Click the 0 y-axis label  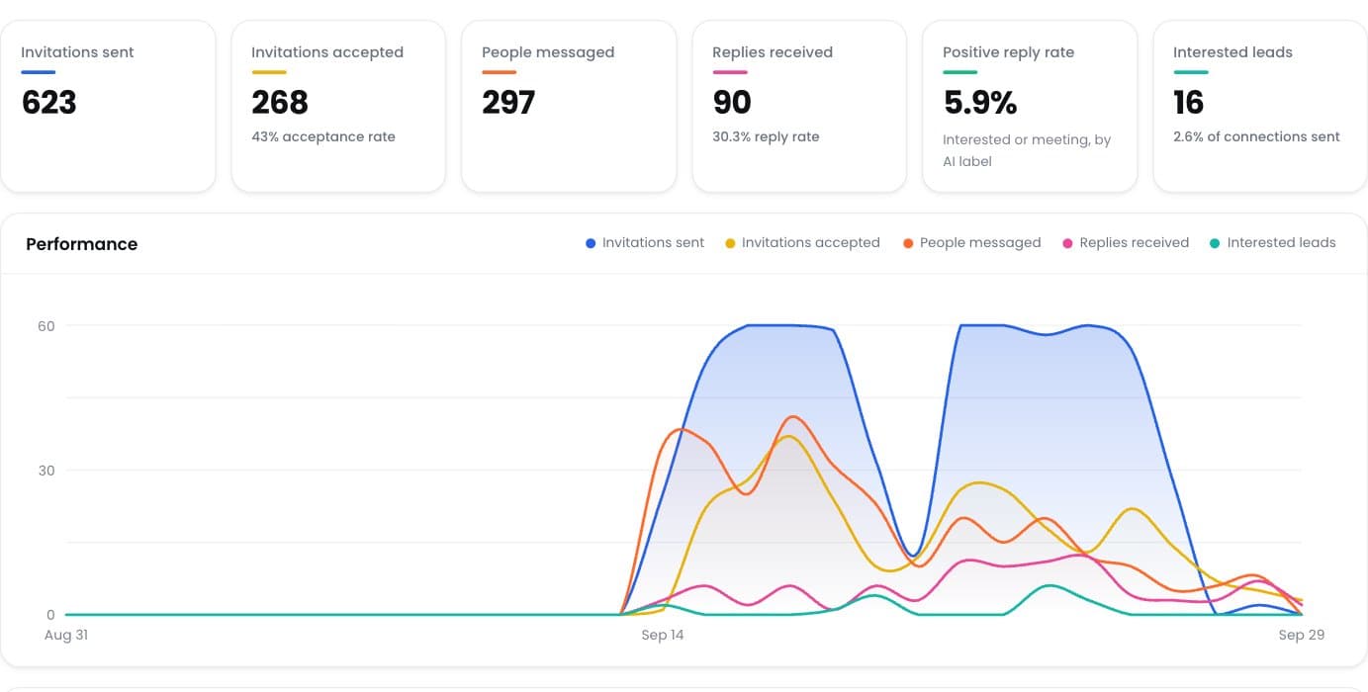click(x=50, y=615)
